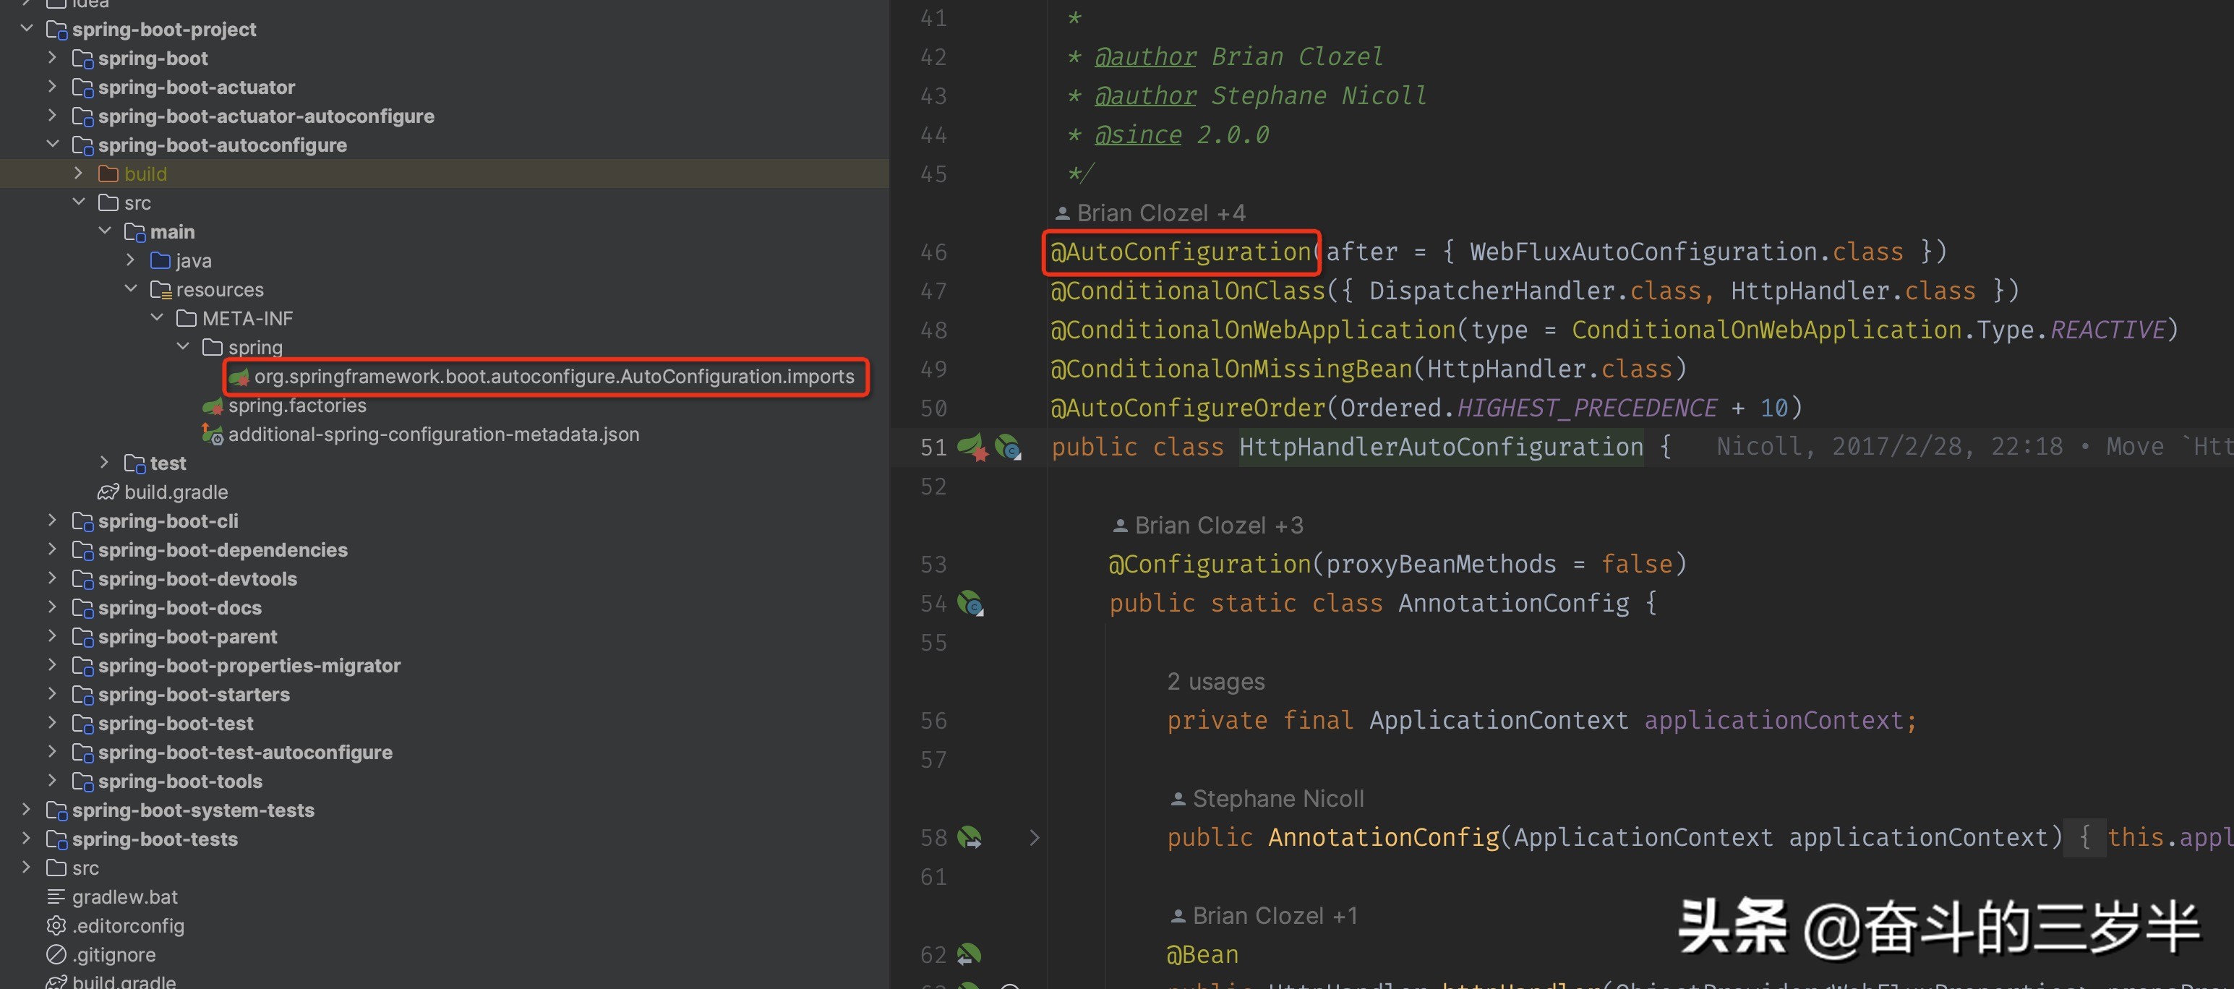Click autowired candidates gutter icon on line 51
The image size is (2234, 989).
point(1008,447)
